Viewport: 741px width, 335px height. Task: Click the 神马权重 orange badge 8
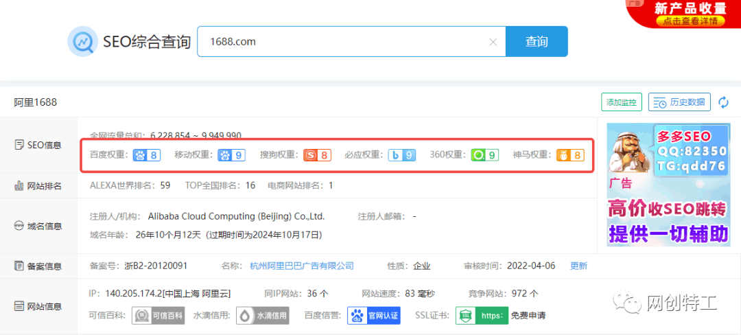[x=570, y=155]
